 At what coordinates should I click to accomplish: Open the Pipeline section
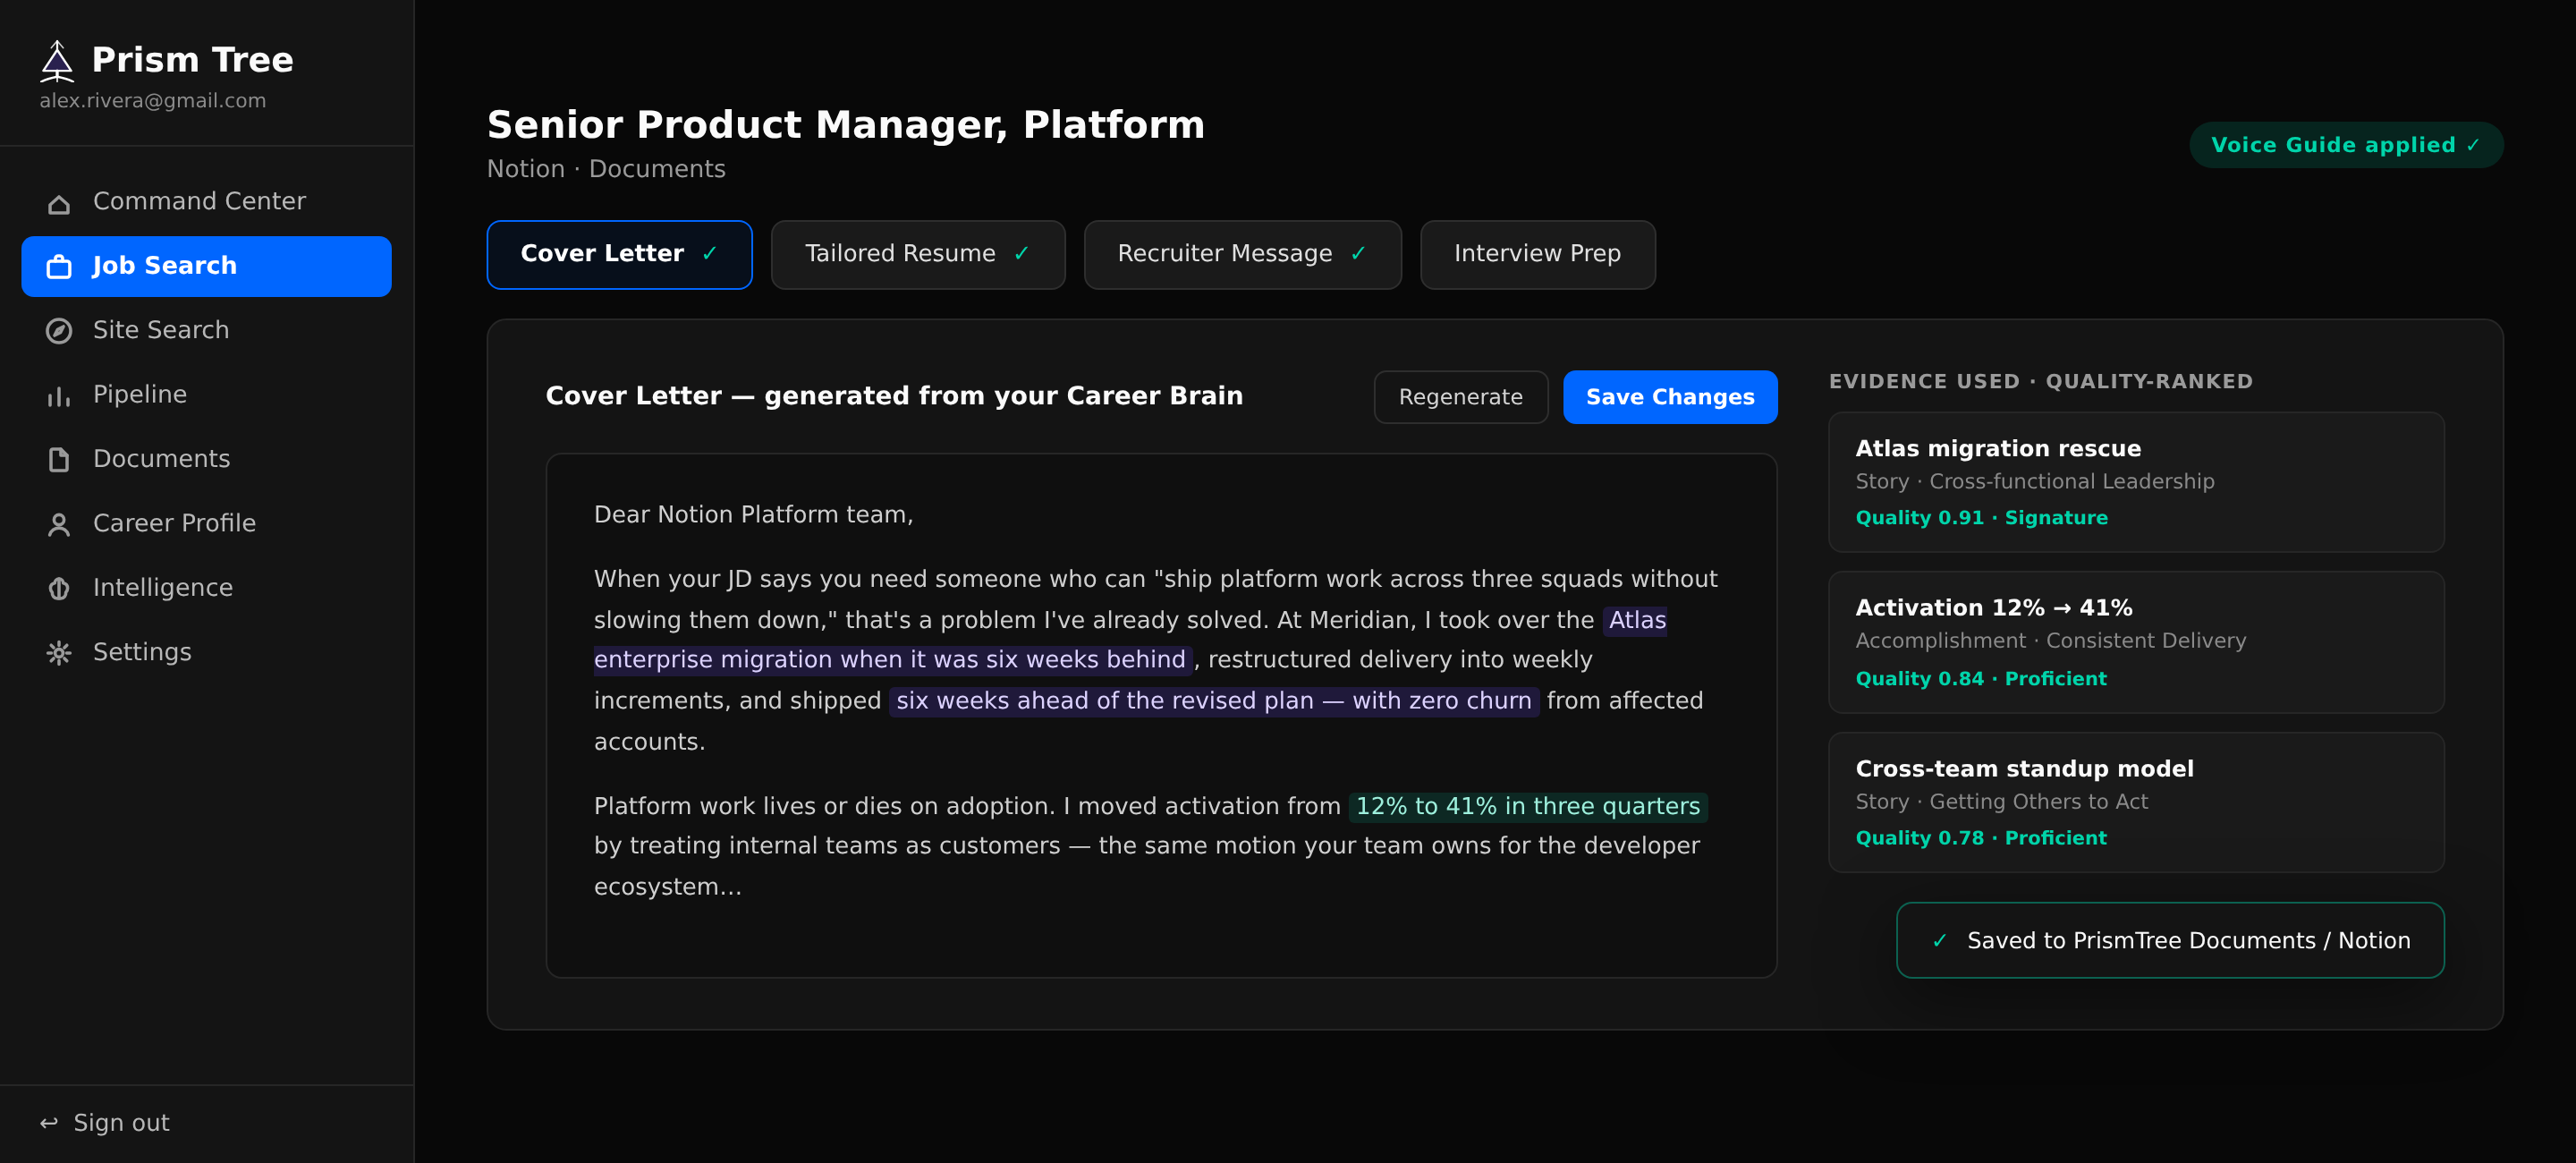click(x=206, y=395)
